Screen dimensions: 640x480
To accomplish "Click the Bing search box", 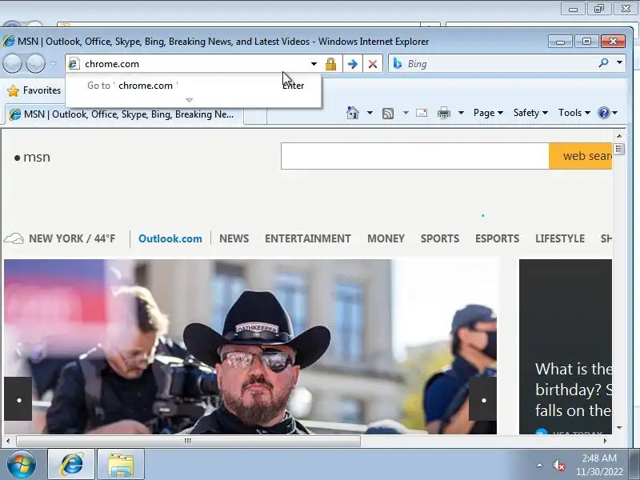I will click(500, 64).
